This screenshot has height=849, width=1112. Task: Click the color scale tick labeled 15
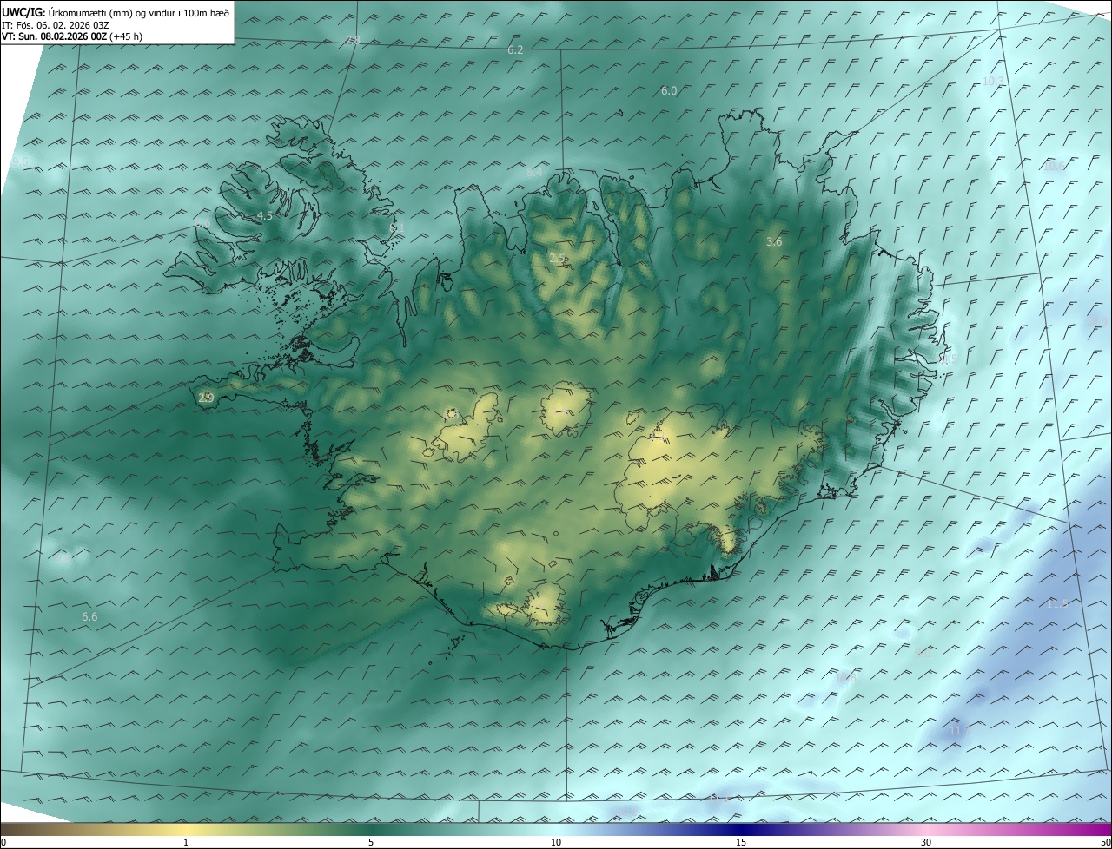[x=741, y=842]
